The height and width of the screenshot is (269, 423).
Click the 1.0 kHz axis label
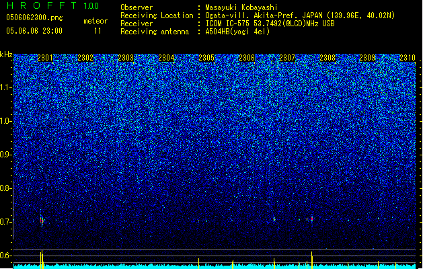pos(6,121)
